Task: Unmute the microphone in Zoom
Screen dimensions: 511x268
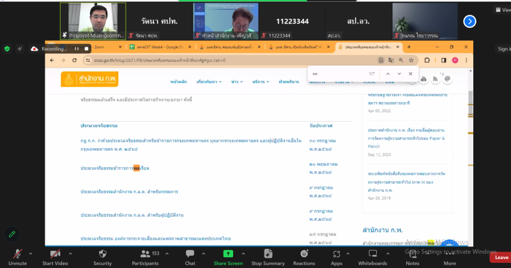Action: click(18, 257)
